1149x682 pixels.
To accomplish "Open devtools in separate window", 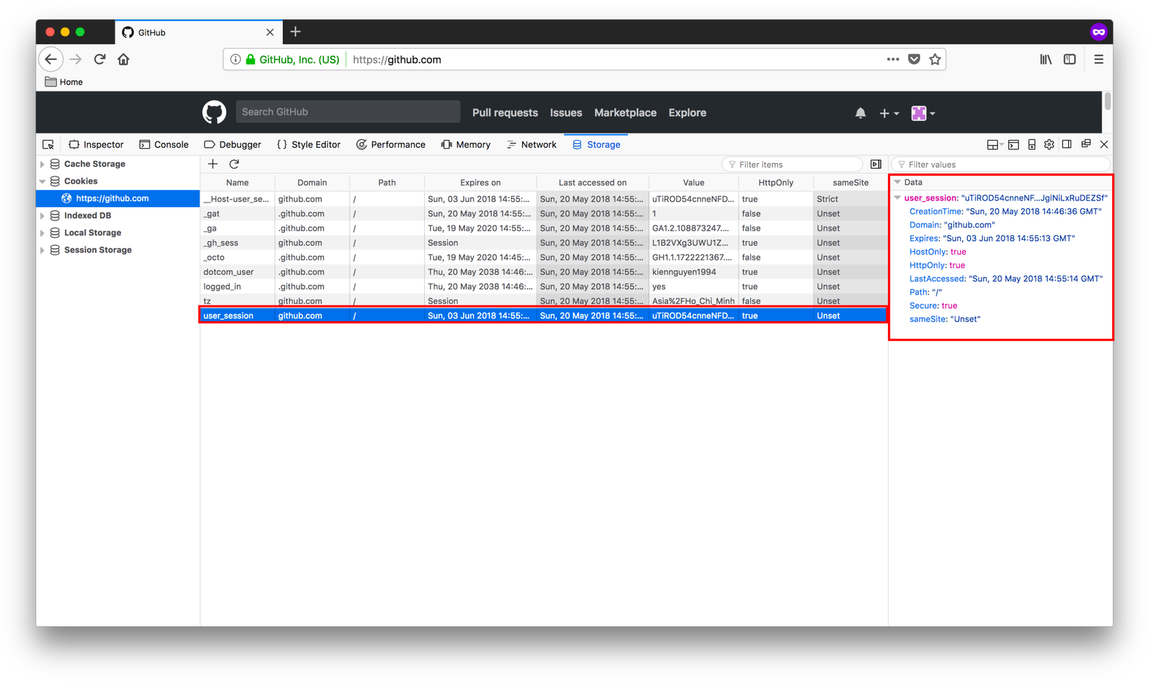I will 1086,144.
